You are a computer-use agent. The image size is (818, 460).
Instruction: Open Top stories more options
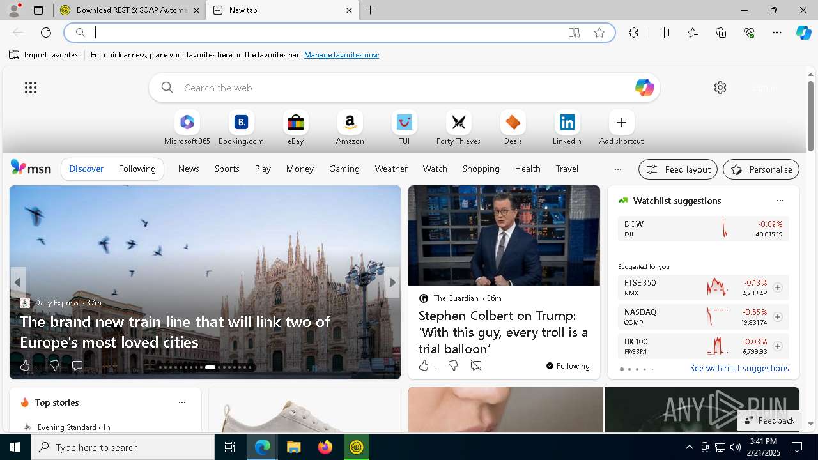click(182, 402)
